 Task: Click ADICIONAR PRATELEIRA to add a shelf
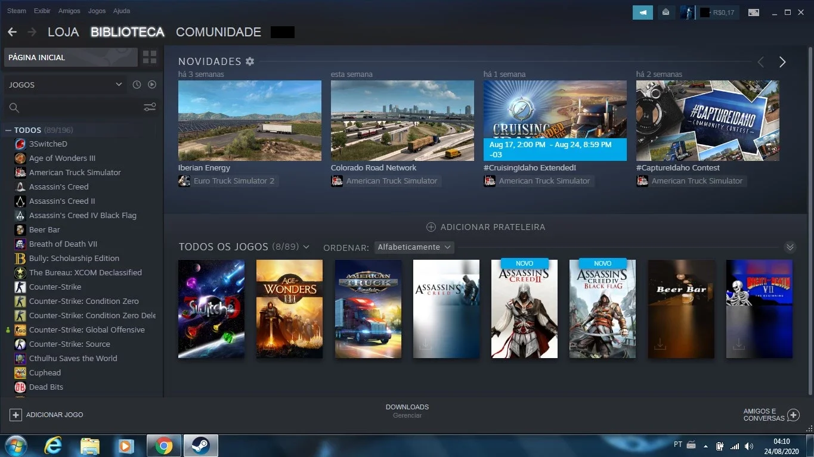(485, 227)
